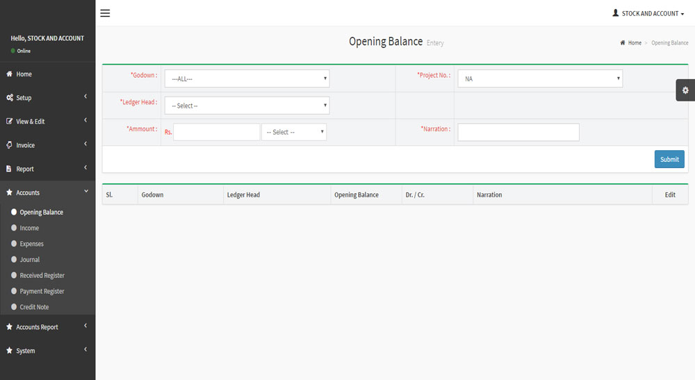695x380 pixels.
Task: Select Journal under Accounts
Action: click(30, 260)
